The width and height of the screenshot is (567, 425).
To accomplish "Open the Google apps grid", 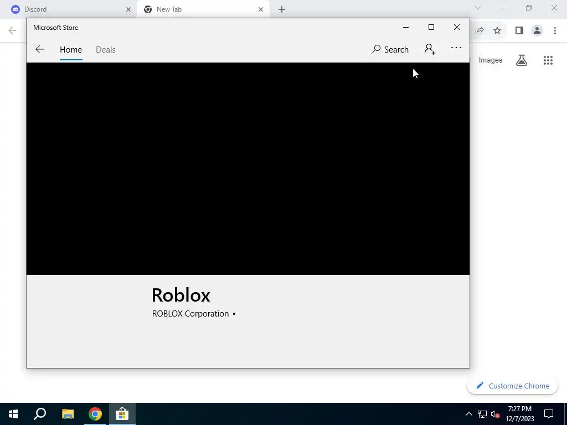I will [548, 60].
